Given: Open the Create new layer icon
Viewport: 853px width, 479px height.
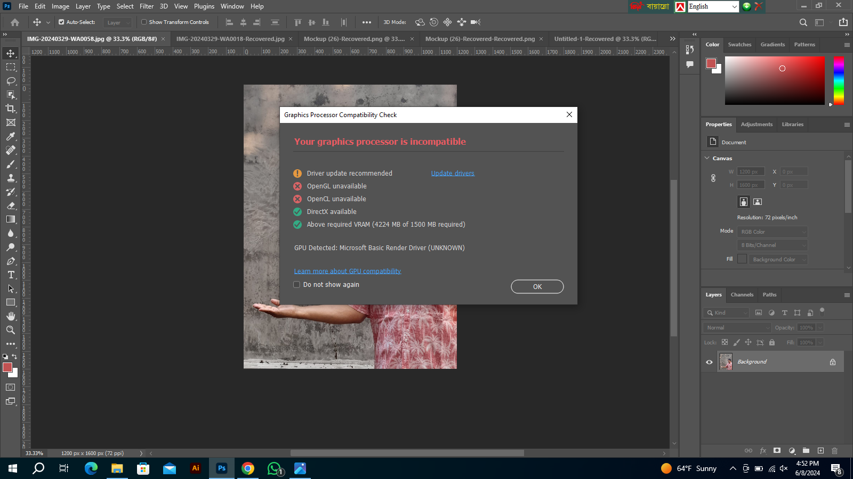Looking at the screenshot, I should [820, 450].
